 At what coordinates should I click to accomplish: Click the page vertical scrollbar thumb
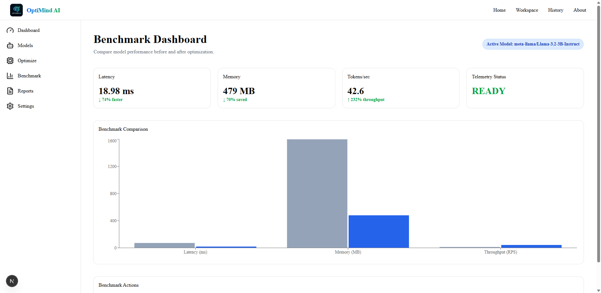(598, 134)
